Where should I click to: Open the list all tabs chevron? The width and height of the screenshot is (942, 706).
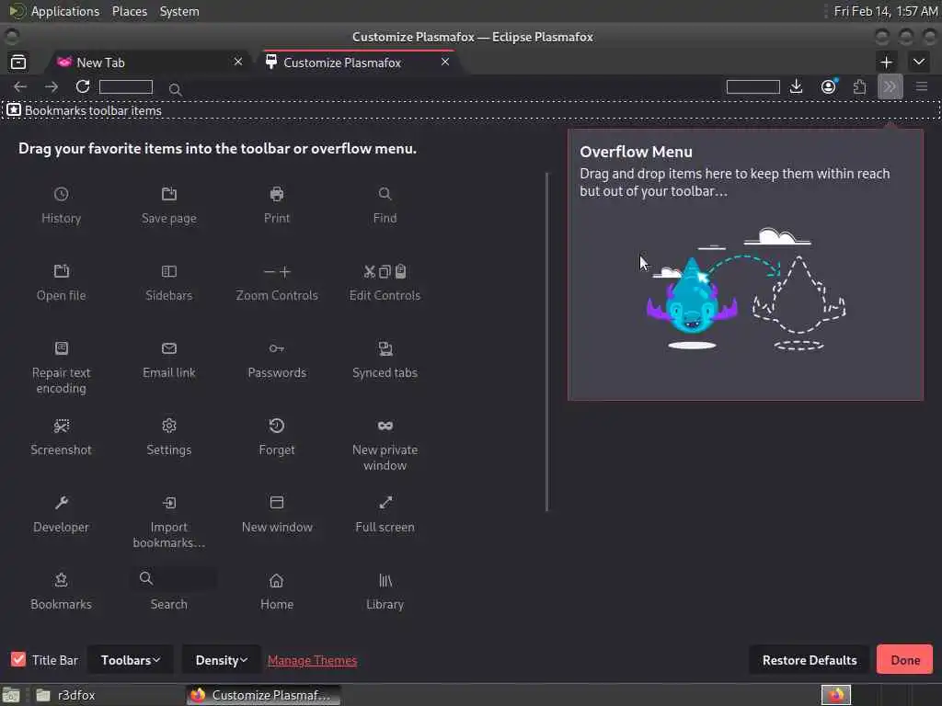tap(919, 62)
